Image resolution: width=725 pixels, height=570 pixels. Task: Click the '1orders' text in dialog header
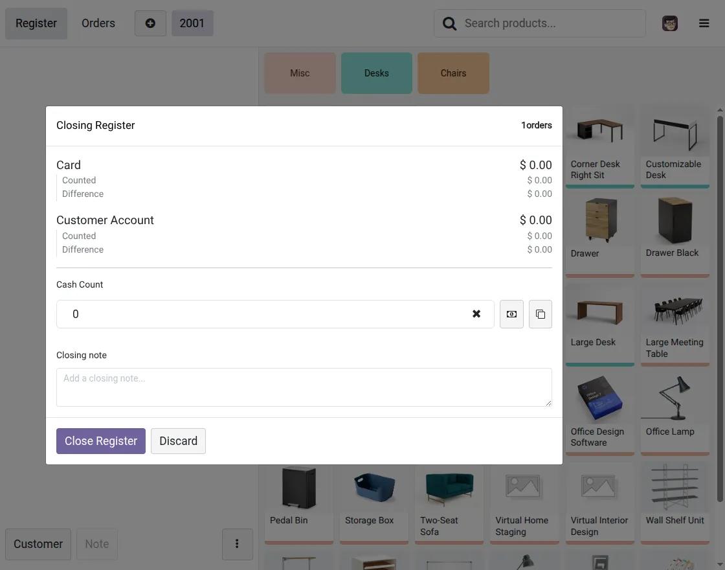coord(537,126)
